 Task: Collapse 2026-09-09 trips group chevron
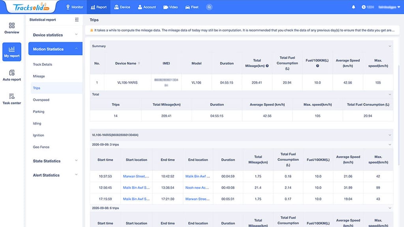pos(390,145)
